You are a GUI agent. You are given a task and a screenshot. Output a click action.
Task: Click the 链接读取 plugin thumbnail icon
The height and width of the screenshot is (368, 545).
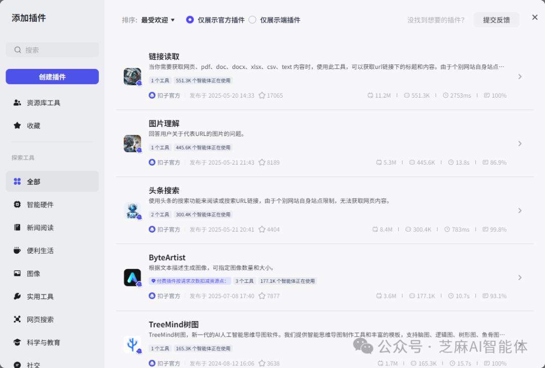coord(132,77)
